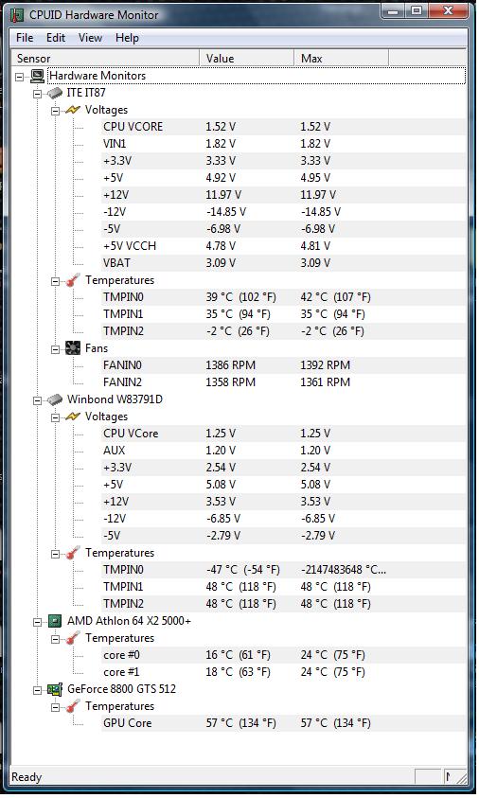Screen dimensions: 479x798
Task: Minimize the Hardware Monitor window
Action: [394, 10]
